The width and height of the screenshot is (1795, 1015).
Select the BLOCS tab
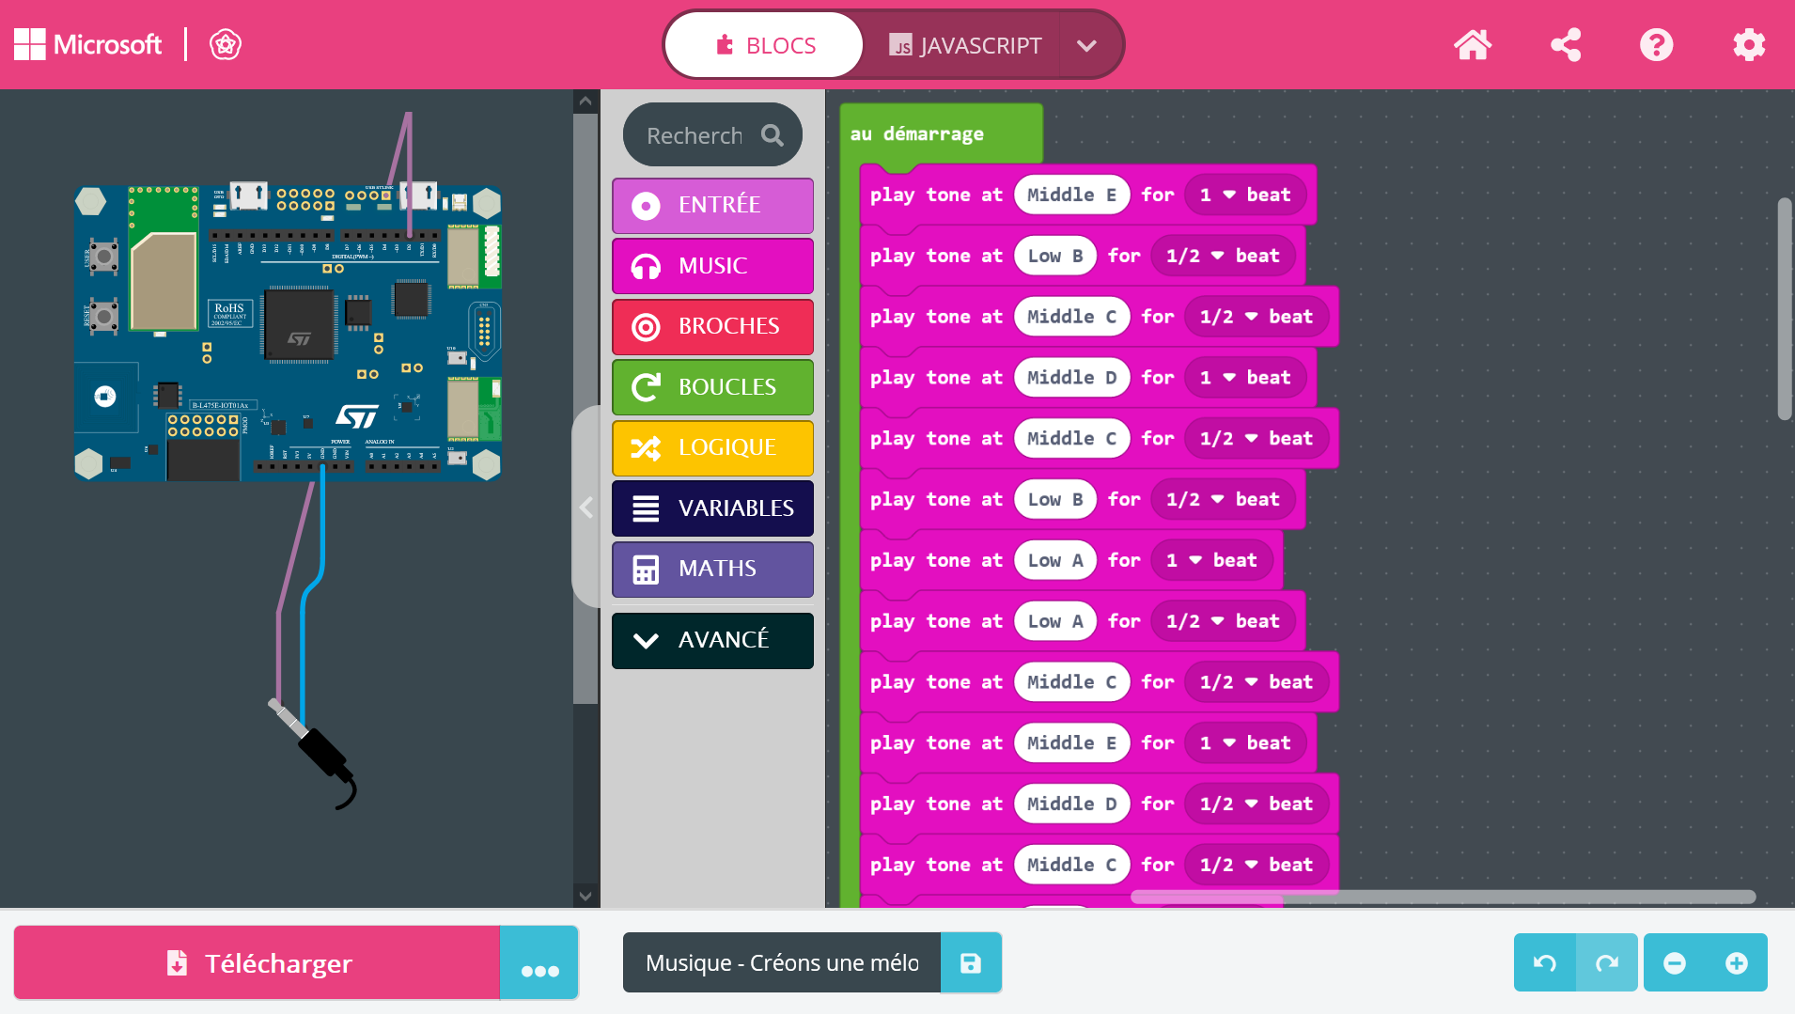pos(763,44)
